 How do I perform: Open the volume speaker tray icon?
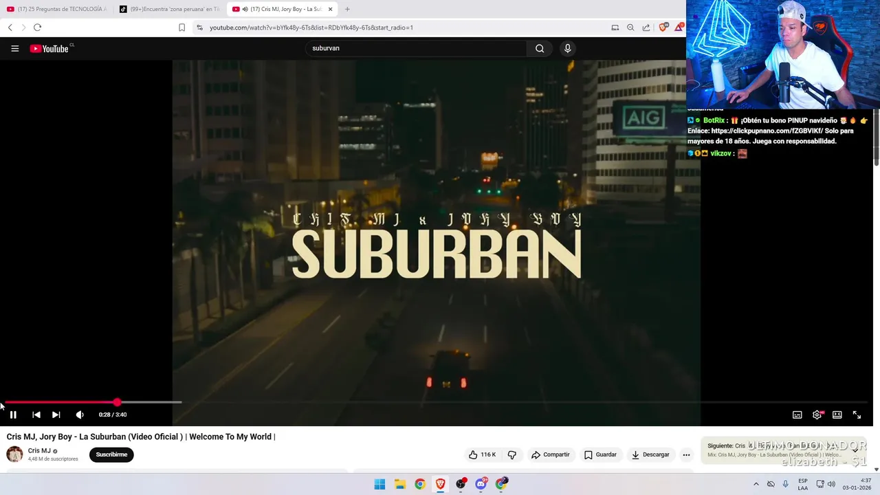pos(831,484)
